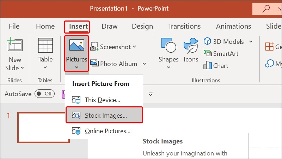Open the New Slide dropdown arrow
Screen dimensions: 282x159
click(x=22, y=68)
